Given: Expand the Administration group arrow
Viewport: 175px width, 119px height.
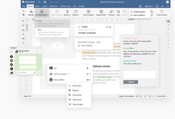Looking at the screenshot, I should [x=69, y=74].
